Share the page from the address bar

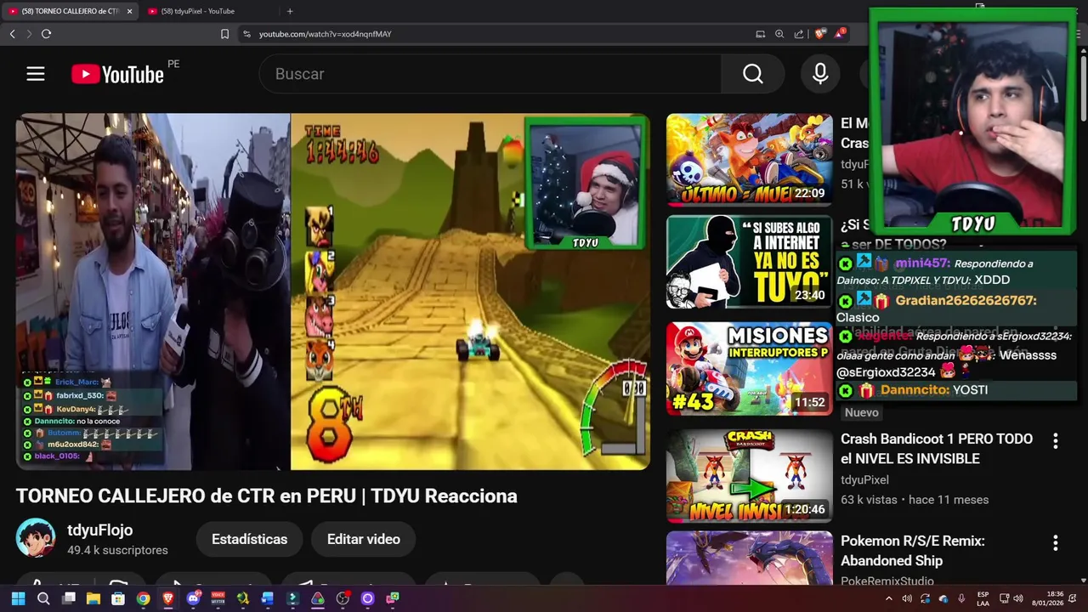point(799,34)
